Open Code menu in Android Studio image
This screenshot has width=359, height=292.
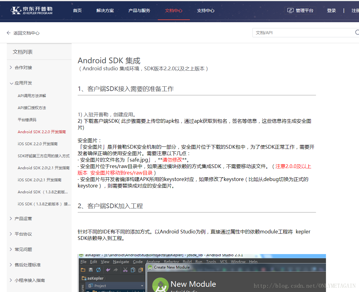pos(138,261)
